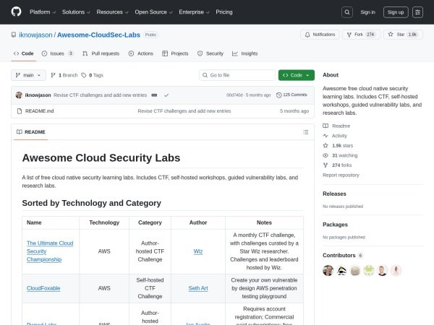434x325 pixels.
Task: Open the README.md file name
Action: tap(40, 111)
